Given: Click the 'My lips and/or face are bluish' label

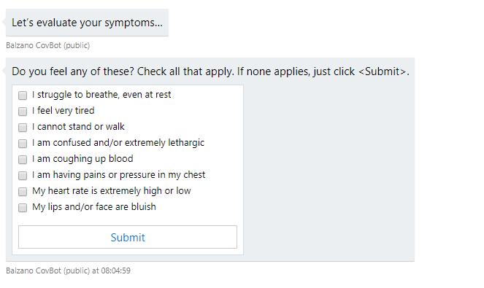Looking at the screenshot, I should [94, 207].
